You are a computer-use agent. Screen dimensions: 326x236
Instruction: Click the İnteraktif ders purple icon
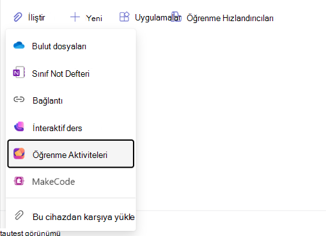(19, 127)
